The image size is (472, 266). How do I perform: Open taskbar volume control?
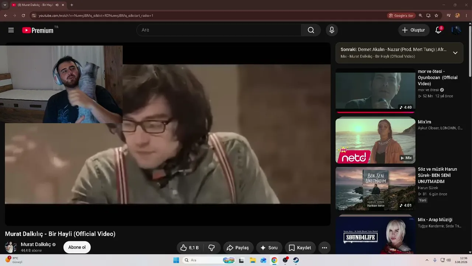pyautogui.click(x=448, y=260)
